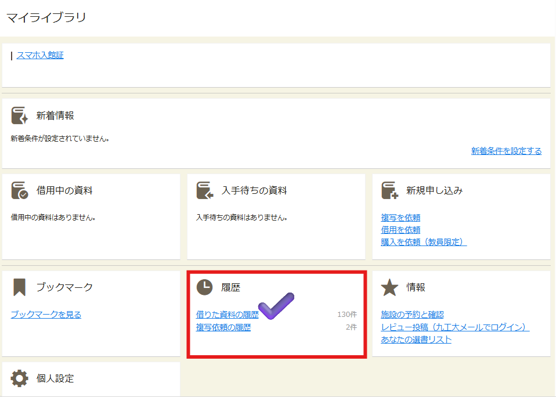Open あなたの選書リスト link
The image size is (556, 397).
tap(416, 340)
